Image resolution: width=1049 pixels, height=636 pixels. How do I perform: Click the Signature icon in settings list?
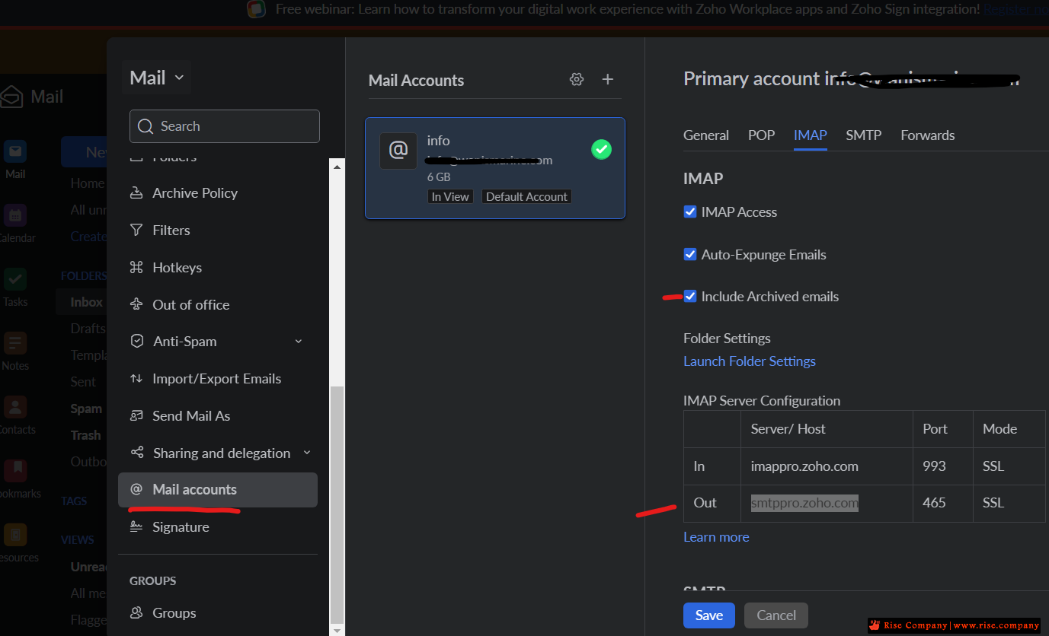(136, 526)
